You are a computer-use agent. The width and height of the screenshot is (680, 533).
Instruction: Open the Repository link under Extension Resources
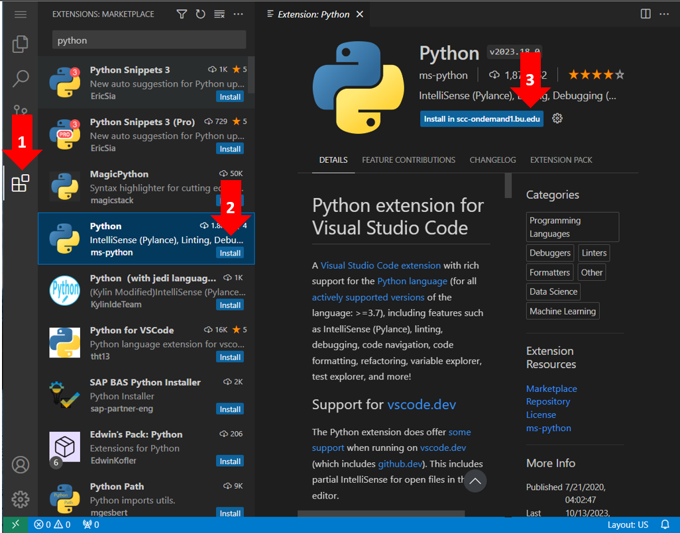pyautogui.click(x=547, y=401)
